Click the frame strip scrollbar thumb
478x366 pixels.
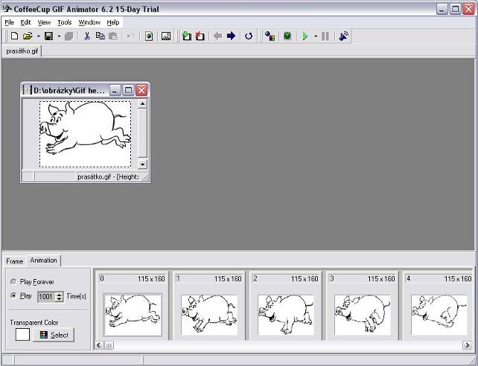click(109, 345)
